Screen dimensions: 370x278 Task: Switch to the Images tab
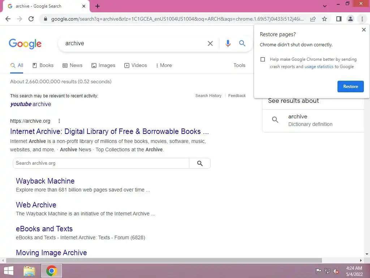(x=103, y=66)
